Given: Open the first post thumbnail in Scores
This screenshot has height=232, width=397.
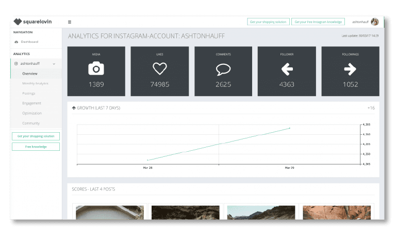Looking at the screenshot, I should tap(109, 212).
